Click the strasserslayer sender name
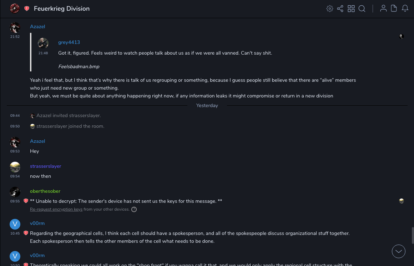 coord(45,166)
